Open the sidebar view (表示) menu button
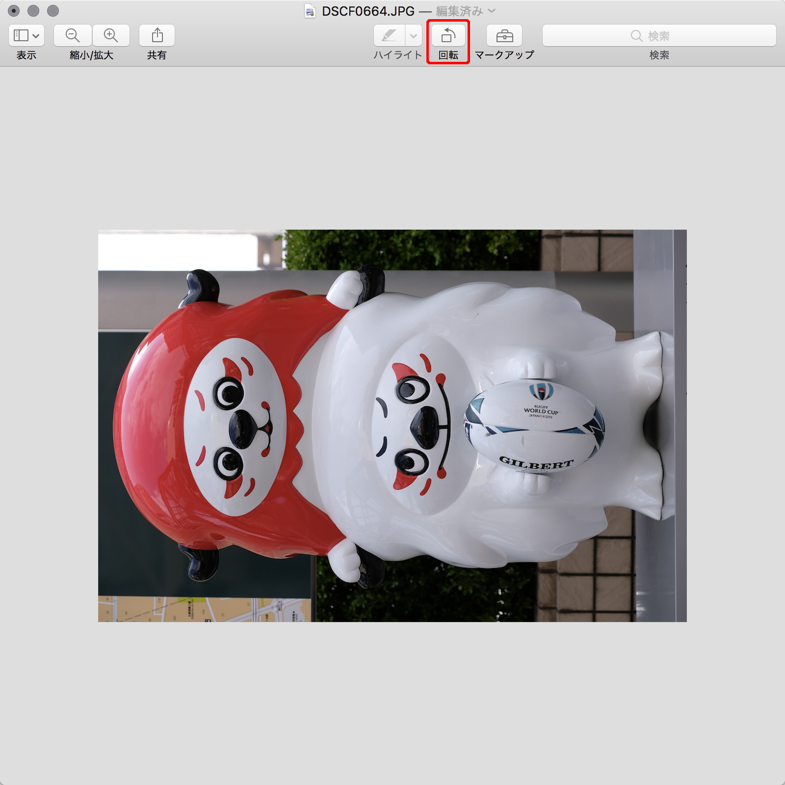785x785 pixels. 26,35
